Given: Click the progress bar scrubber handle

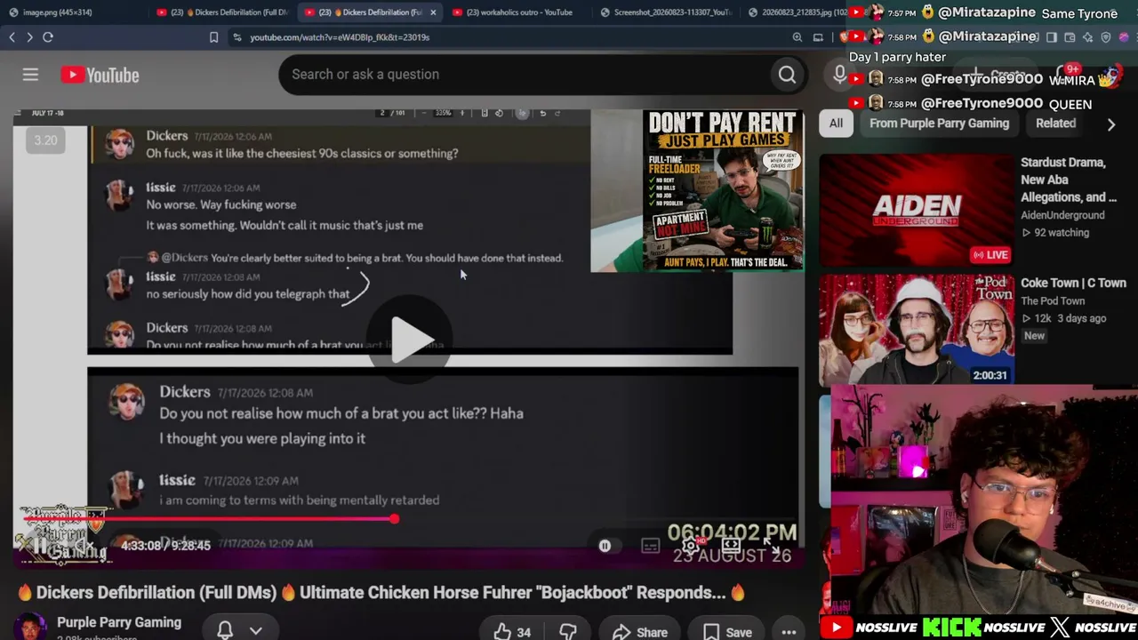Looking at the screenshot, I should 394,519.
